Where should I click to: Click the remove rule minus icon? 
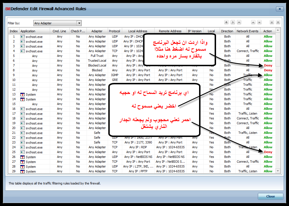click(x=239, y=22)
